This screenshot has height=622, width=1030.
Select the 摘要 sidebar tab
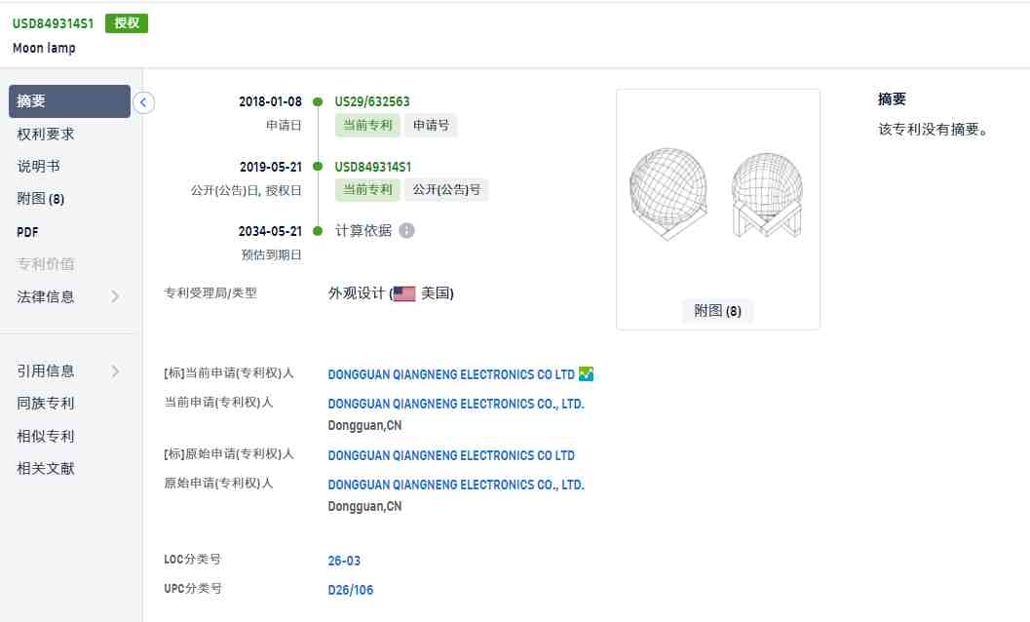(x=69, y=101)
